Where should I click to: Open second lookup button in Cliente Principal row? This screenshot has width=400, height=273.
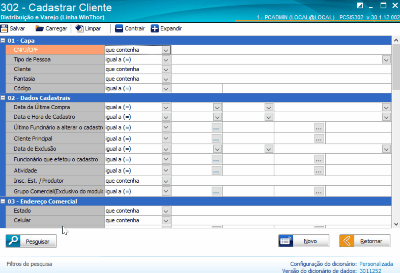click(x=319, y=139)
